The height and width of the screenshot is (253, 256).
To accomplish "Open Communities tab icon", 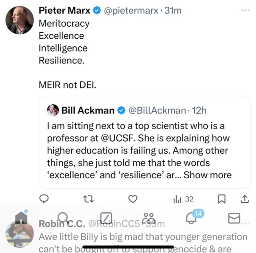I will point(149,218).
